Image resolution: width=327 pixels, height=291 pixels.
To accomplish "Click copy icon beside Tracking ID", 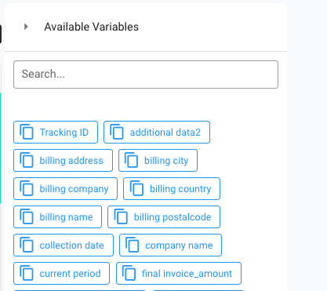I will tap(27, 132).
